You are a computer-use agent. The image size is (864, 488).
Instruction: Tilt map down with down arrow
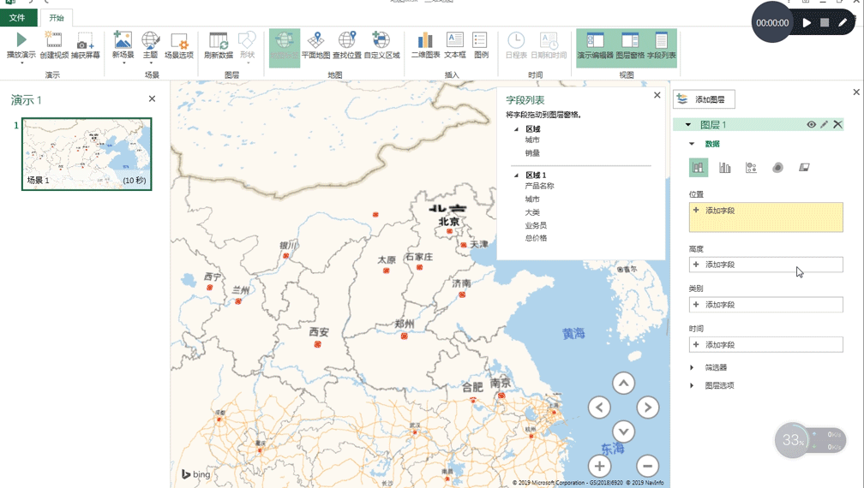(x=623, y=431)
